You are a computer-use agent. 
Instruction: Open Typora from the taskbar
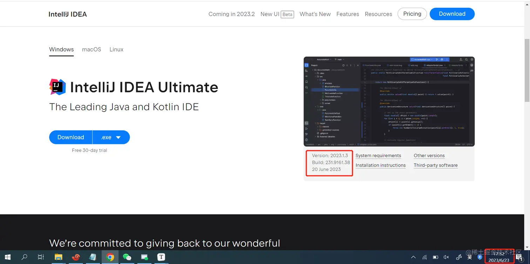point(161,257)
